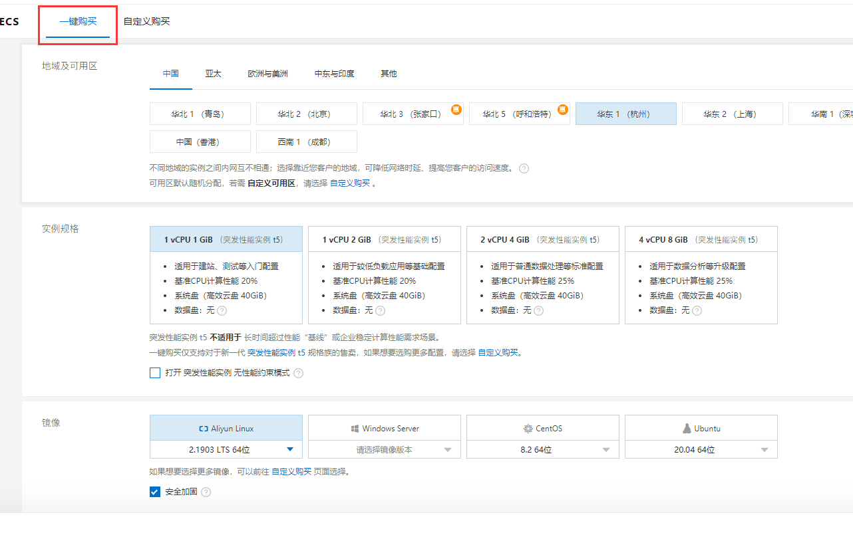This screenshot has height=535, width=853.
Task: Click orange promo badge on 张家口 button
Action: (x=456, y=109)
